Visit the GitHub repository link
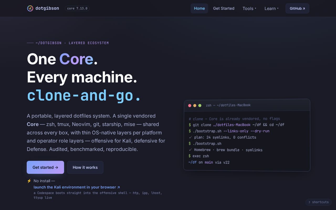 click(297, 8)
